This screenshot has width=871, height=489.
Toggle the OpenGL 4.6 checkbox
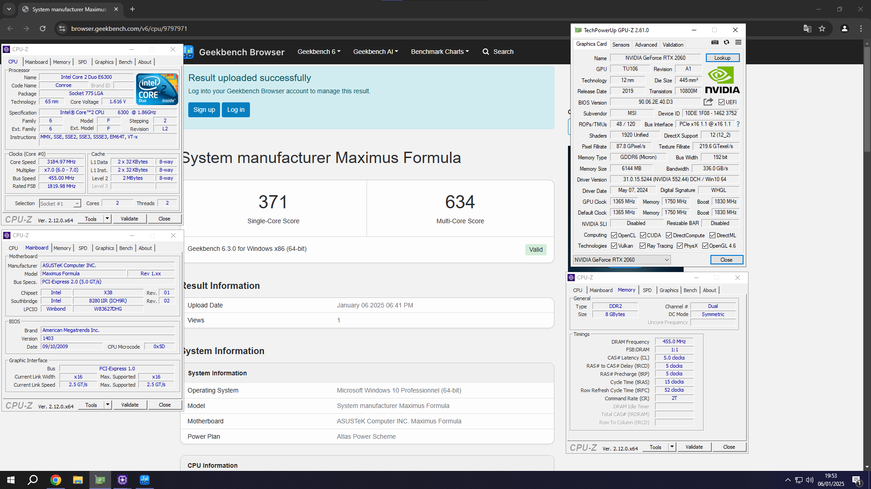click(705, 246)
